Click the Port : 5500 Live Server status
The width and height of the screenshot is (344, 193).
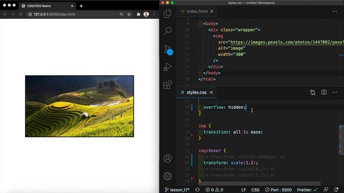278,190
